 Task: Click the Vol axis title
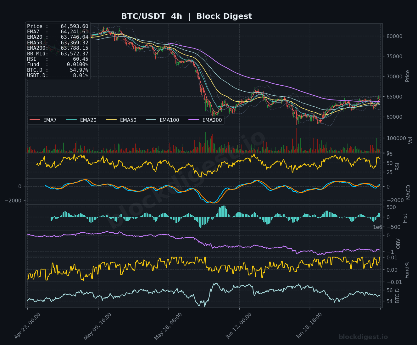410,140
